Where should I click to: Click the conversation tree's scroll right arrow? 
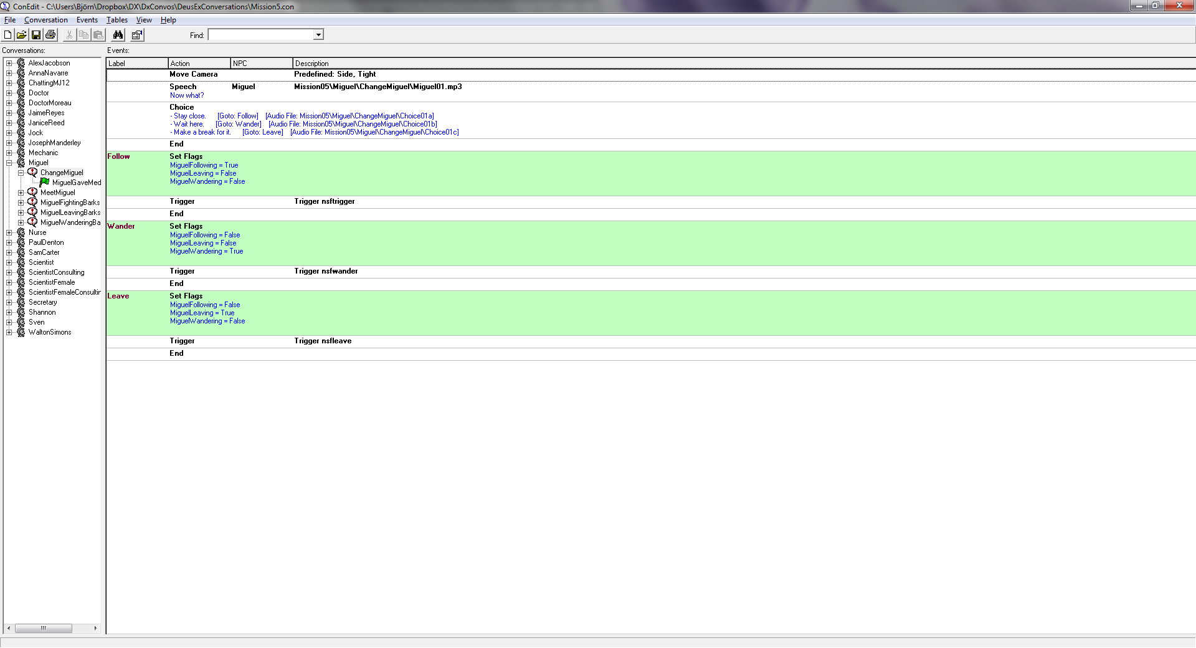tap(95, 628)
